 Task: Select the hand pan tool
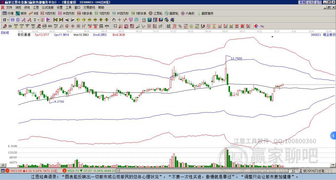pos(114,20)
